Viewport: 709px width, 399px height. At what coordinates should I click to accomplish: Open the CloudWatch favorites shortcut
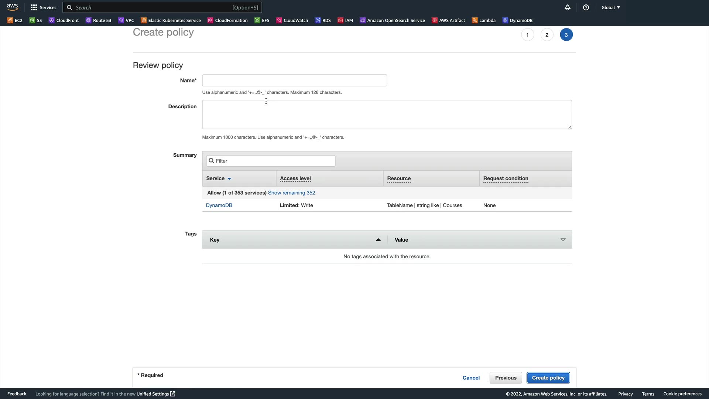click(292, 20)
